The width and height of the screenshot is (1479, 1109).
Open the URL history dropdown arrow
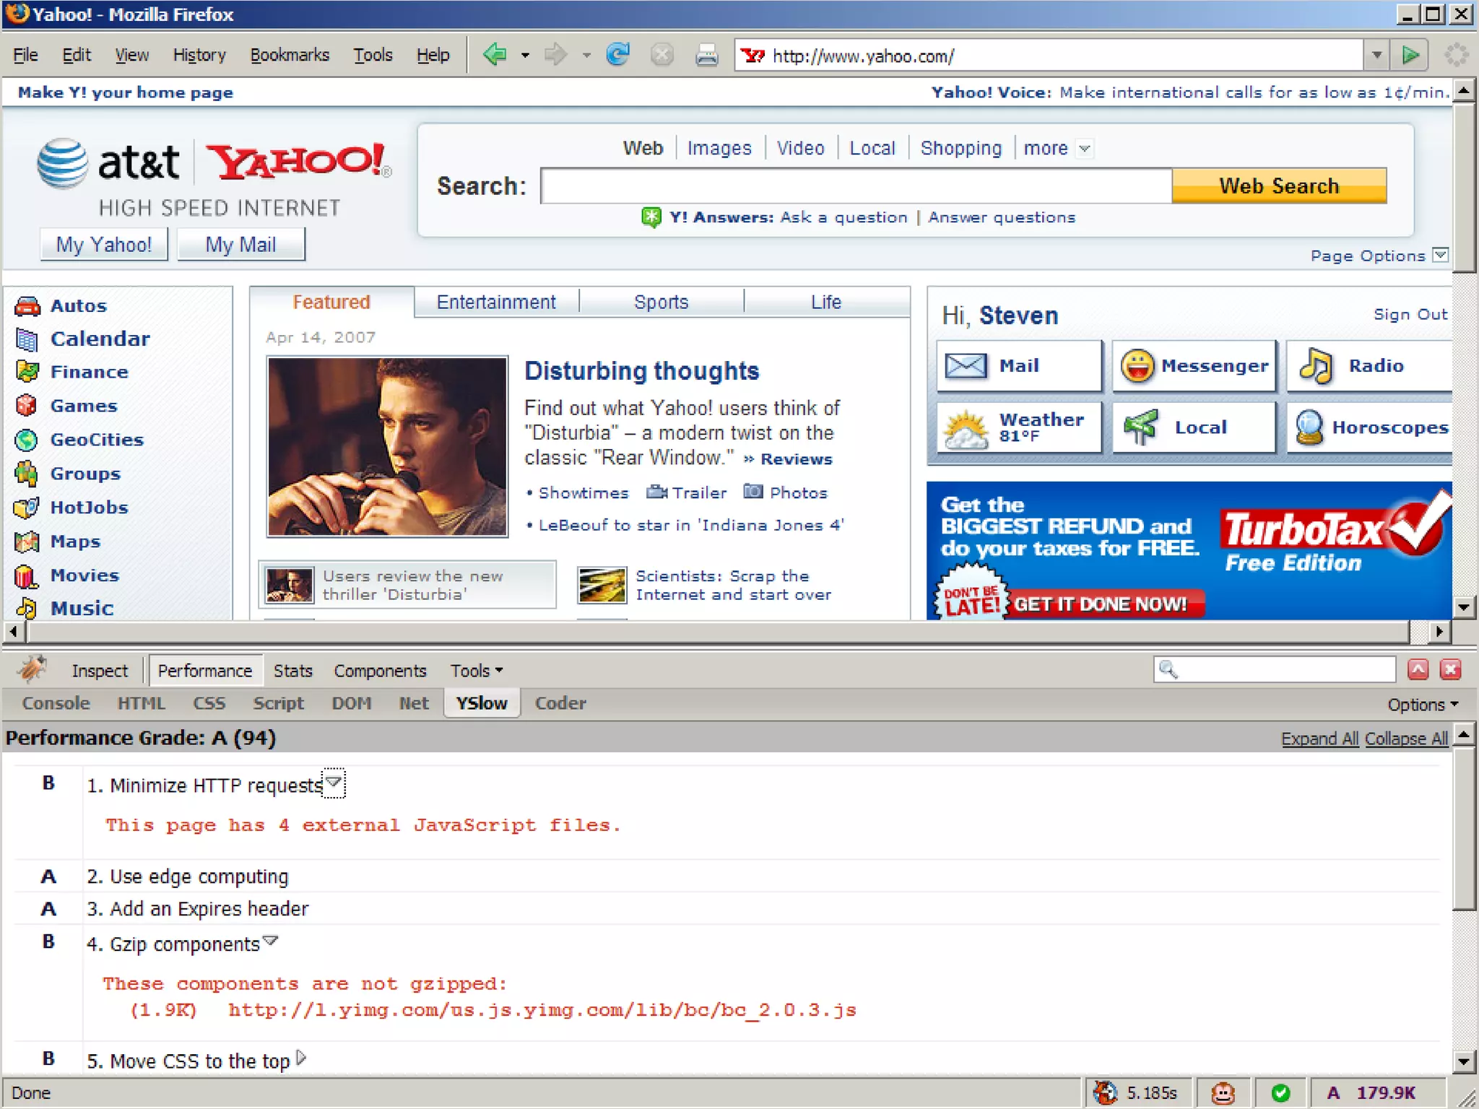(x=1376, y=55)
